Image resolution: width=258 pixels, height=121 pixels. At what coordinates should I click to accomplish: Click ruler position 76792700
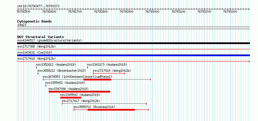tap(75, 12)
